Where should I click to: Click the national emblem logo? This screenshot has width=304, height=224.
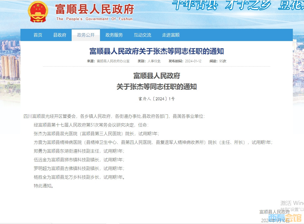(x=38, y=12)
